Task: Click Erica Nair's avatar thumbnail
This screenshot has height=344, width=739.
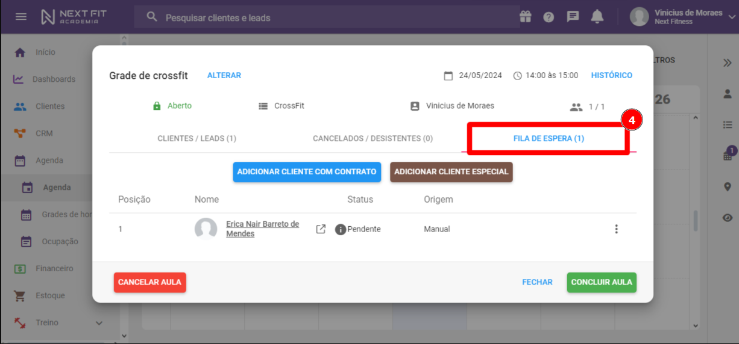Action: [x=206, y=229]
